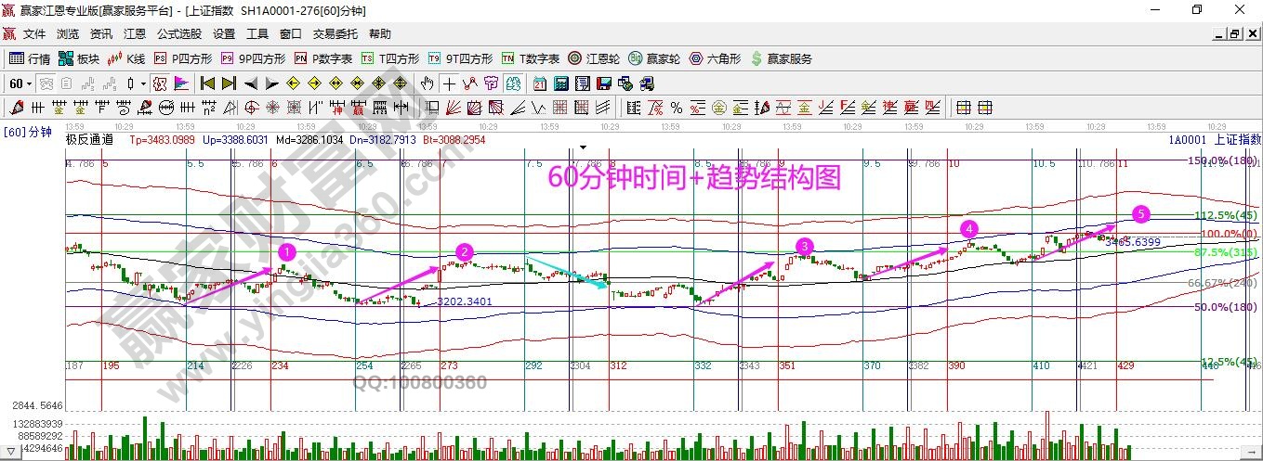Select the percent (%) drawing tool

pos(677,108)
